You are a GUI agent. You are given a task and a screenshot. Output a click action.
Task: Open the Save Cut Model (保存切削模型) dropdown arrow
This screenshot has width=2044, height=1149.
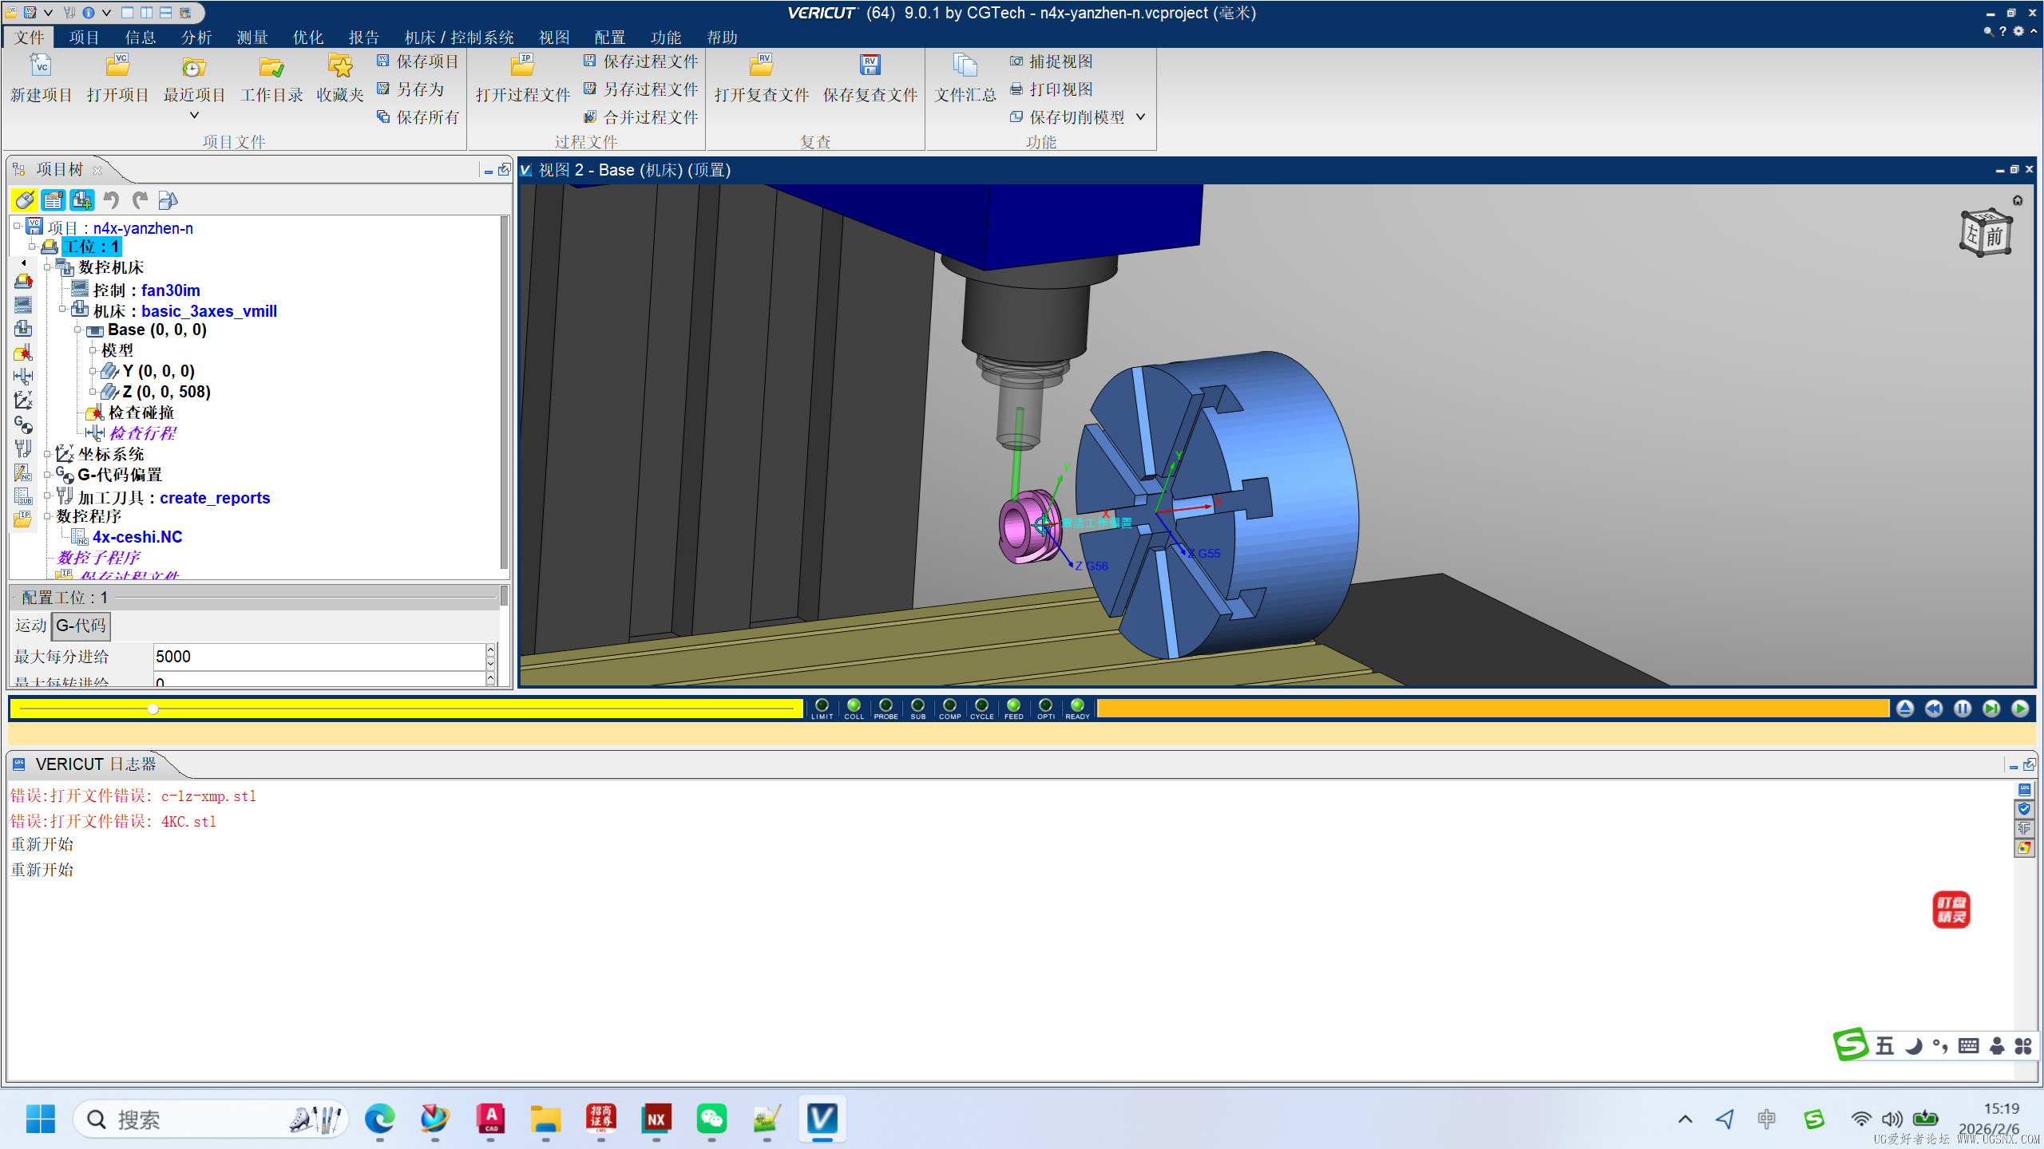pos(1141,117)
